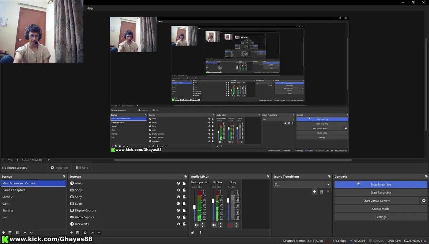Image resolution: width=429 pixels, height=244 pixels.
Task: Click the preview horizontal scrollbar
Action: [232, 160]
